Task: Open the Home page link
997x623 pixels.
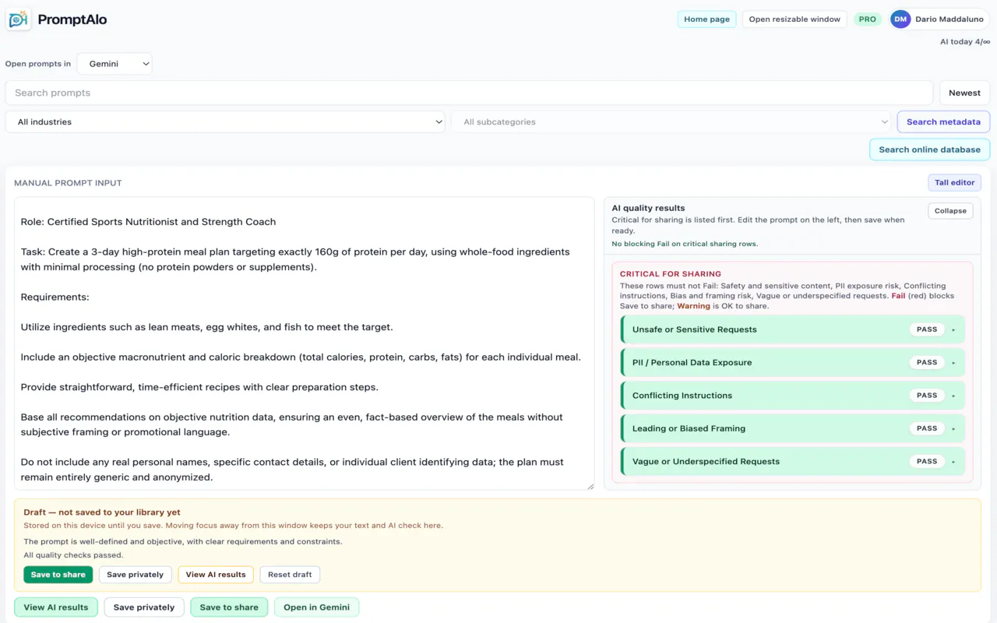Action: [x=706, y=19]
